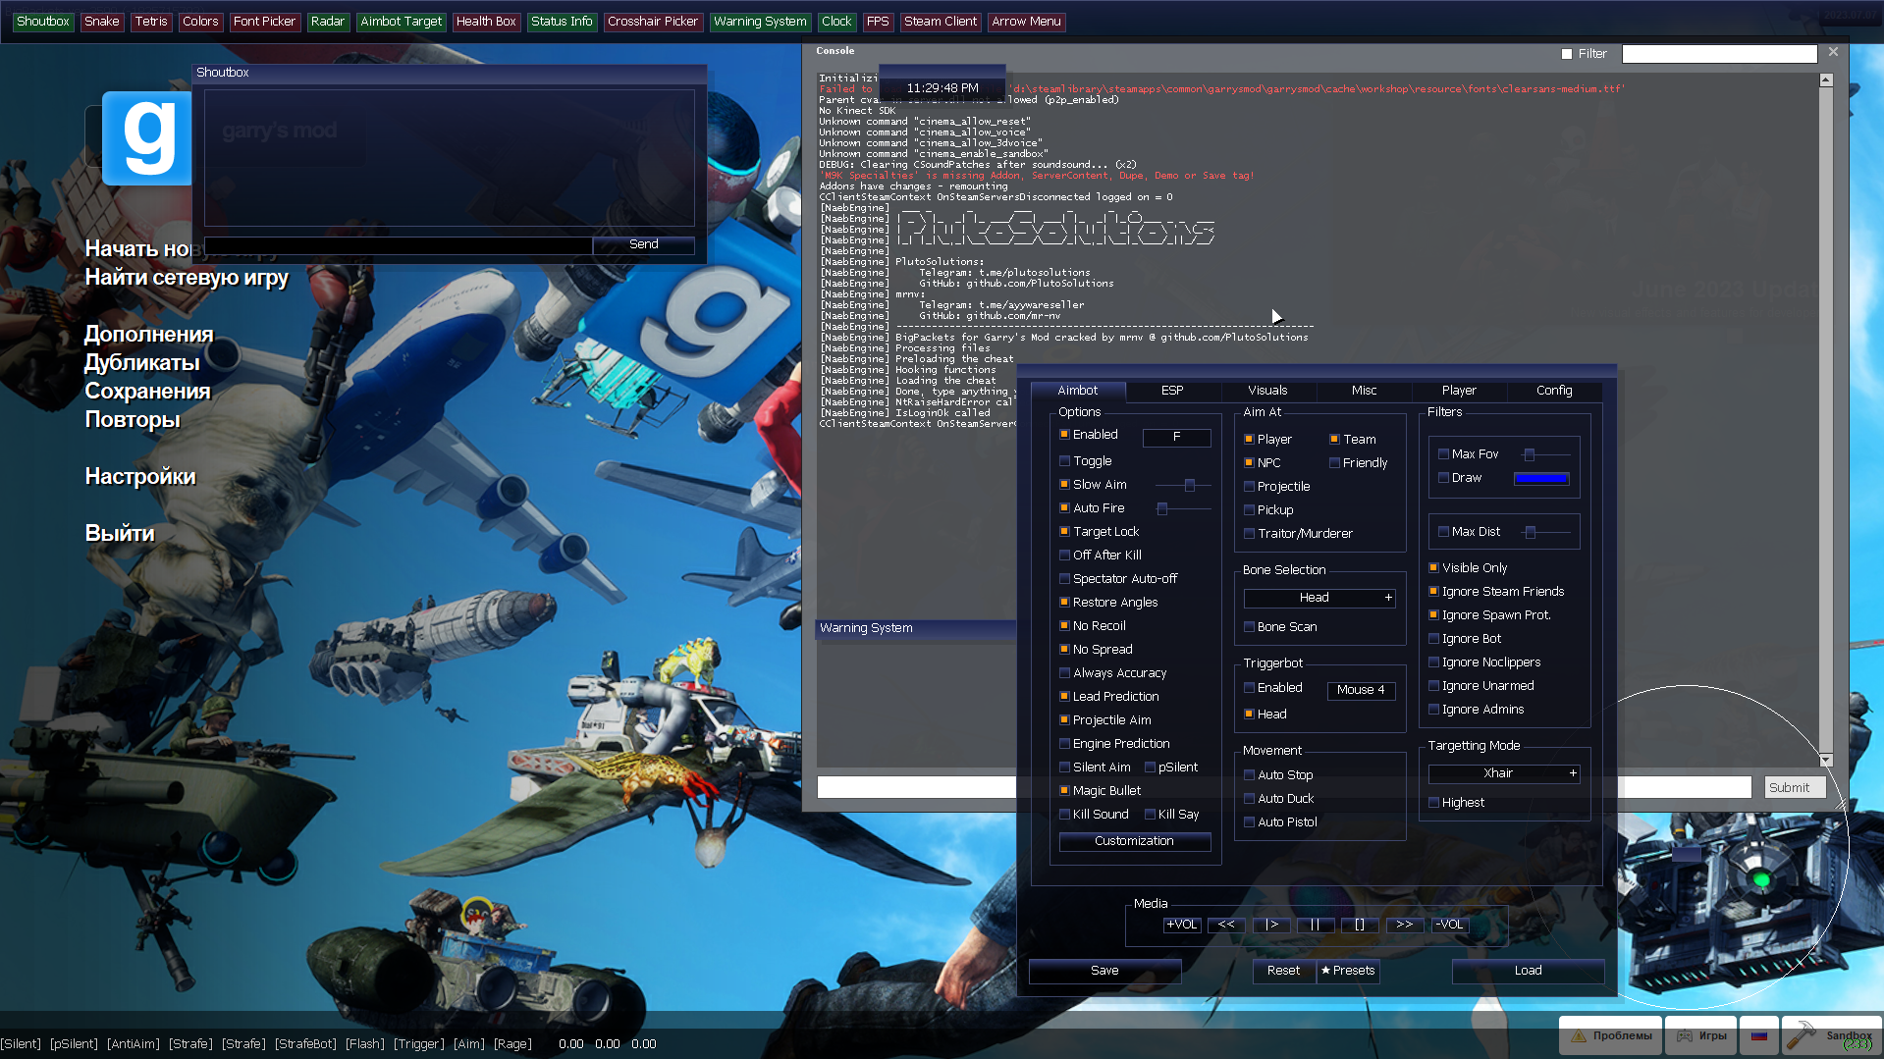Open Настройки main menu item
The height and width of the screenshot is (1059, 1884).
click(x=140, y=477)
